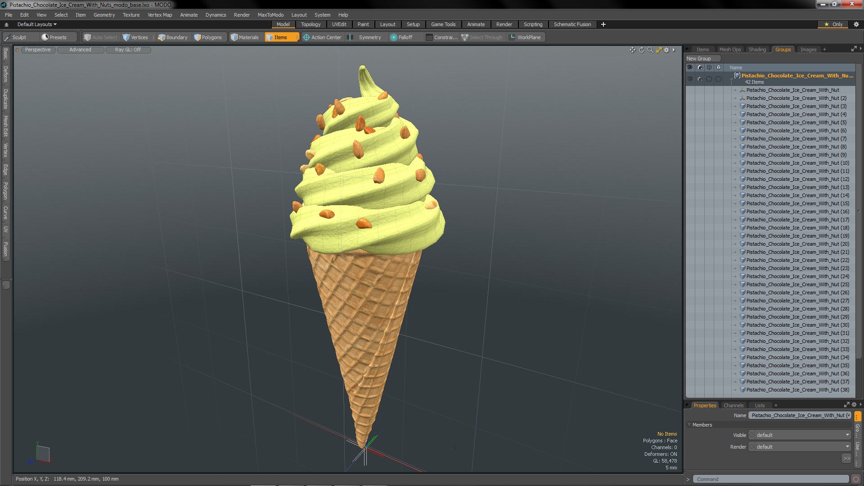
Task: Expand more properties with >> button
Action: pyautogui.click(x=846, y=459)
